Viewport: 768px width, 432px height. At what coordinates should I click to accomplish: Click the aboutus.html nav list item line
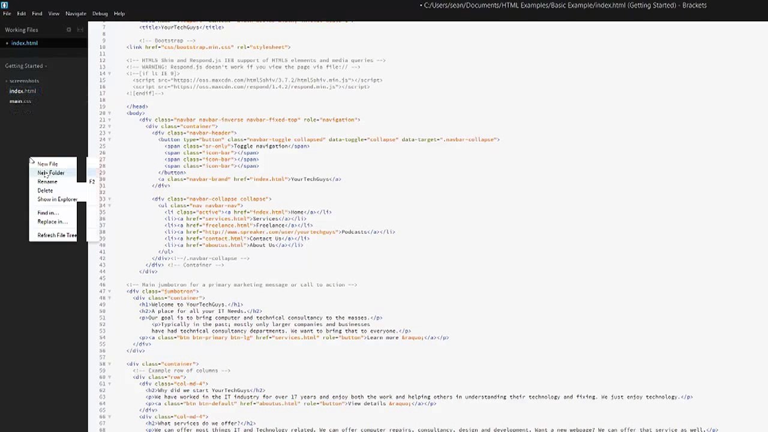[x=234, y=245]
